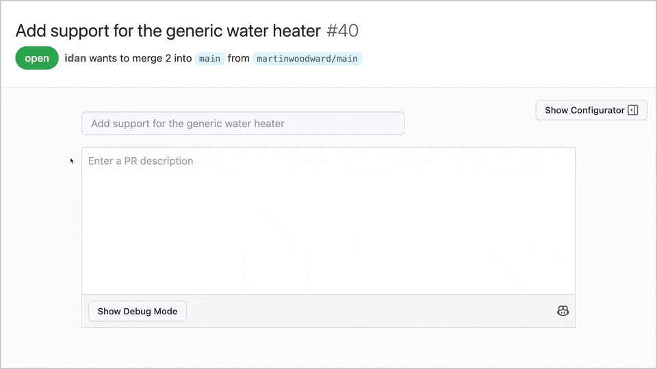Screen dimensions: 657x369
Task: Click the sidebar panel icon beside Show Configurator
Action: coord(633,110)
